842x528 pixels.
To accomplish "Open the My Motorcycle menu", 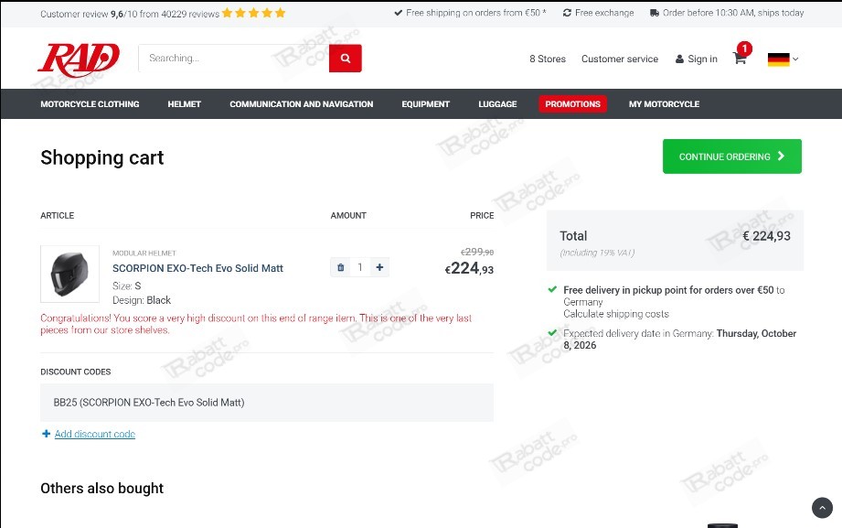I will pyautogui.click(x=665, y=104).
